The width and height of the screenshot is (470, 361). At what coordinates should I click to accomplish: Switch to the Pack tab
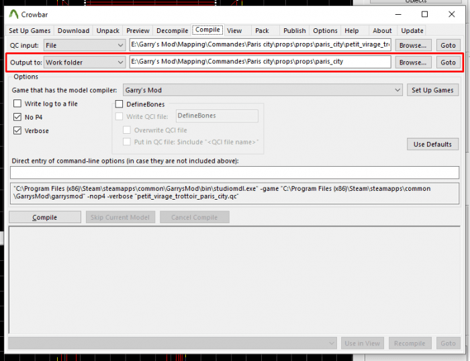pyautogui.click(x=262, y=31)
